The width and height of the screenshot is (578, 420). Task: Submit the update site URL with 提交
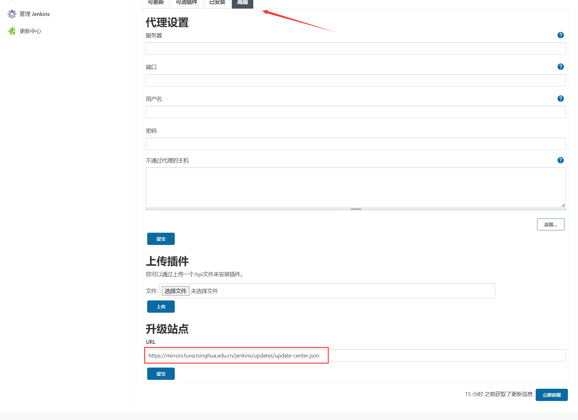tap(161, 374)
